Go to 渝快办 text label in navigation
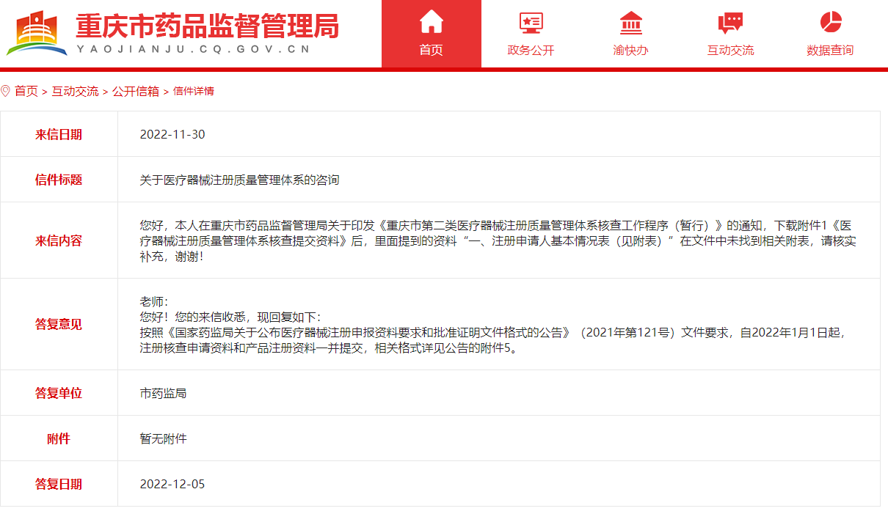The image size is (888, 511). [630, 51]
